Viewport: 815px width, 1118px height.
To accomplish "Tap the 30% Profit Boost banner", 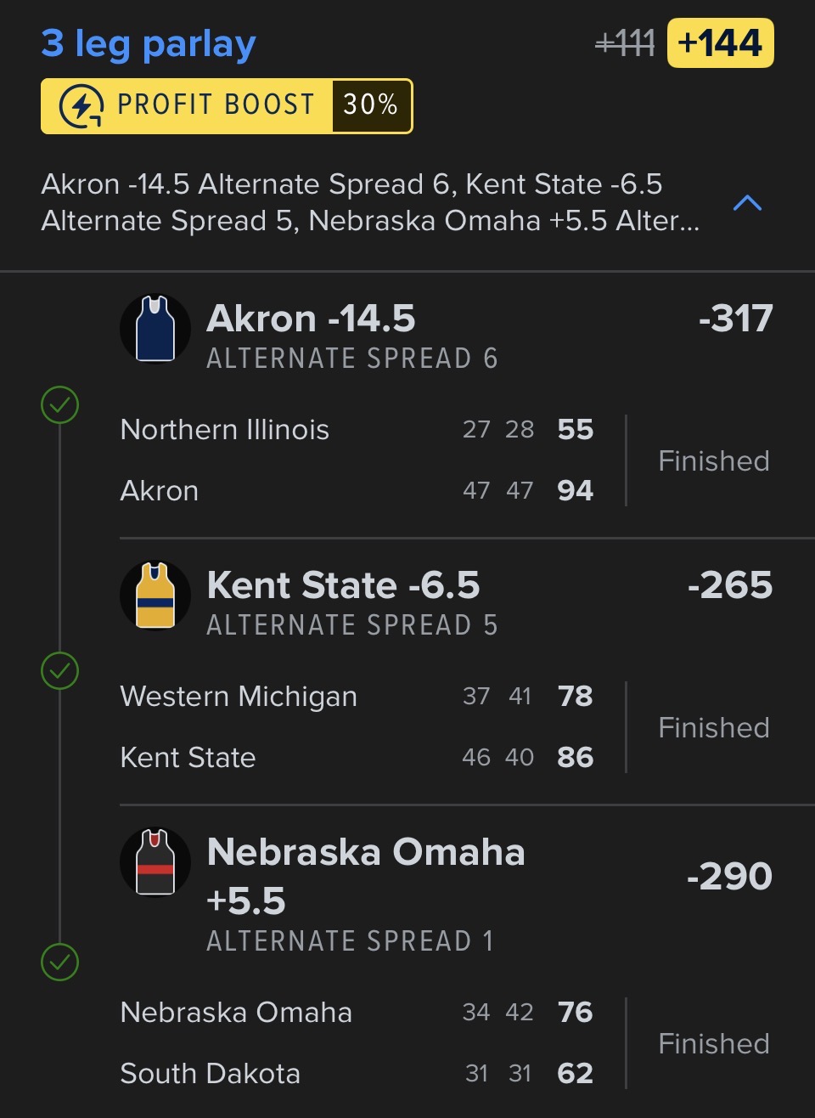I will pyautogui.click(x=227, y=106).
